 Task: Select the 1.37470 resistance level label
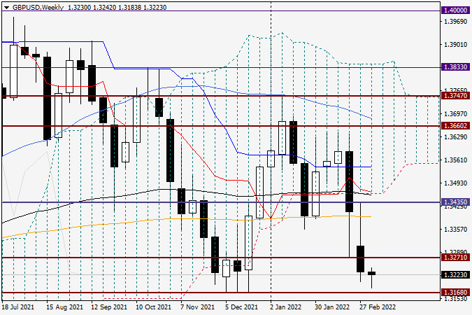[456, 96]
